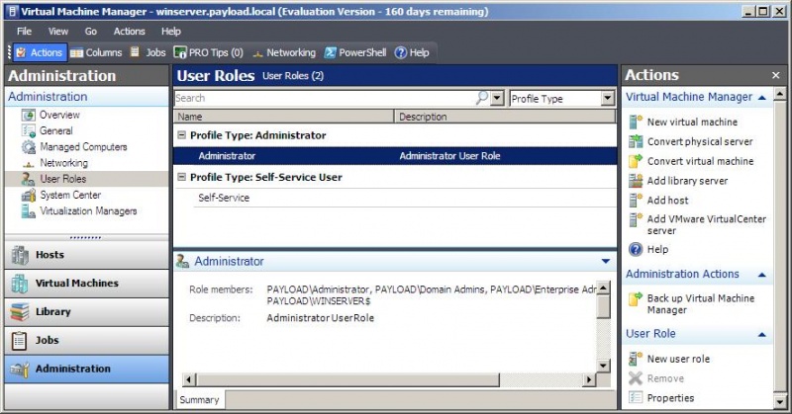Go to the Library view
792x414 pixels.
tap(53, 312)
